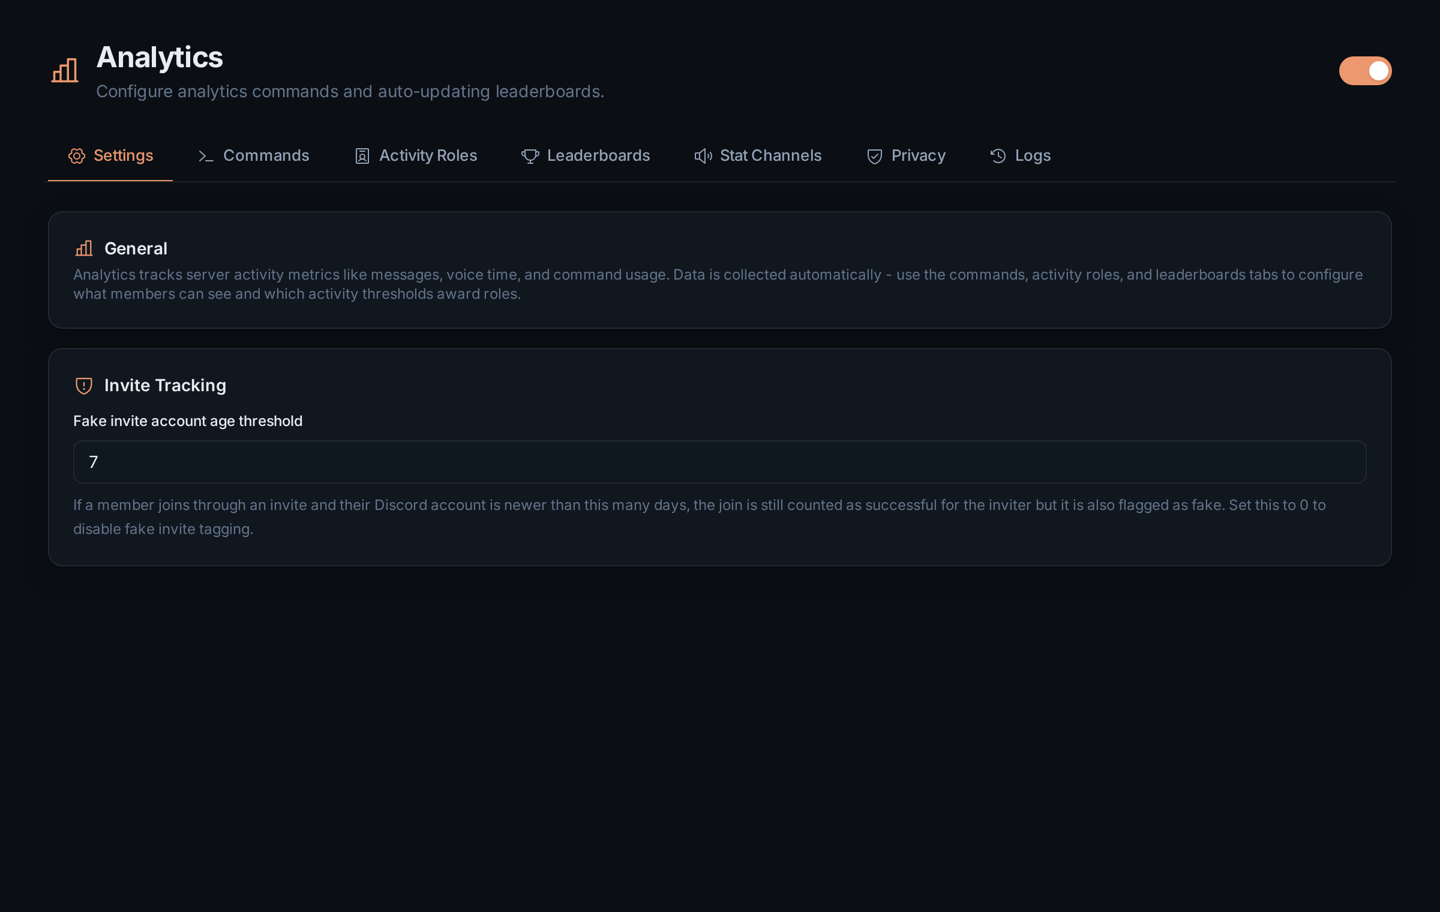Viewport: 1440px width, 912px height.
Task: Click the shield alert icon by Invite Tracking
Action: coord(84,386)
